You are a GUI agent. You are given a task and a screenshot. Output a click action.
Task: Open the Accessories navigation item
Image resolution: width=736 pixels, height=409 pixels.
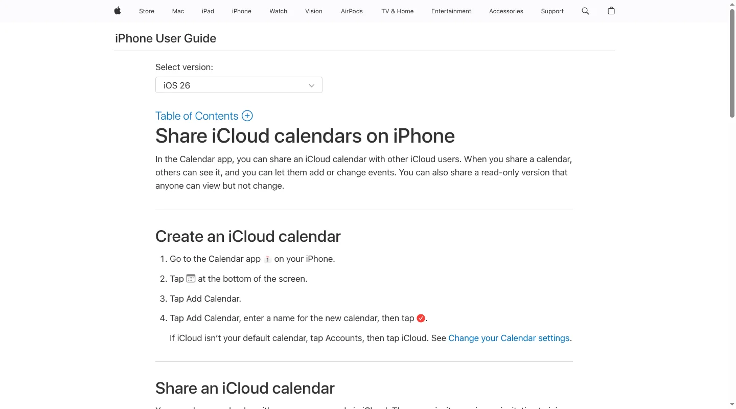pos(506,11)
